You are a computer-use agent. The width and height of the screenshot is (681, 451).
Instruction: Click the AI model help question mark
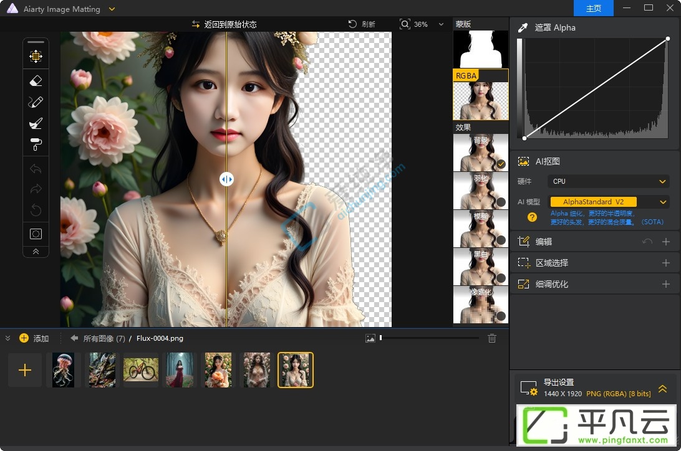(x=532, y=217)
